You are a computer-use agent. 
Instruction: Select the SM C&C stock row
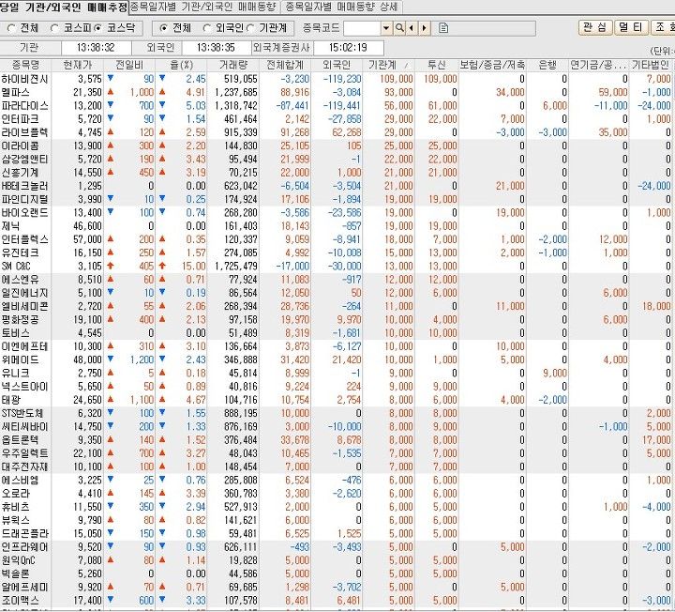point(336,266)
